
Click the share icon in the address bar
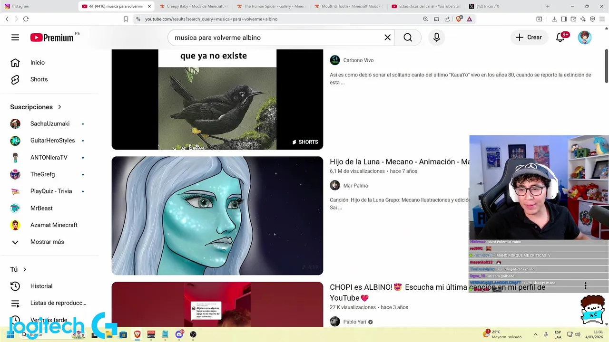pyautogui.click(x=447, y=19)
